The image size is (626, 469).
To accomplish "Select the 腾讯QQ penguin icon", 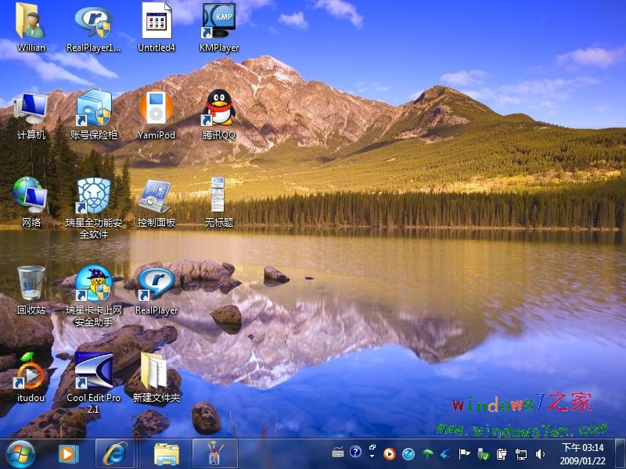I will [218, 109].
